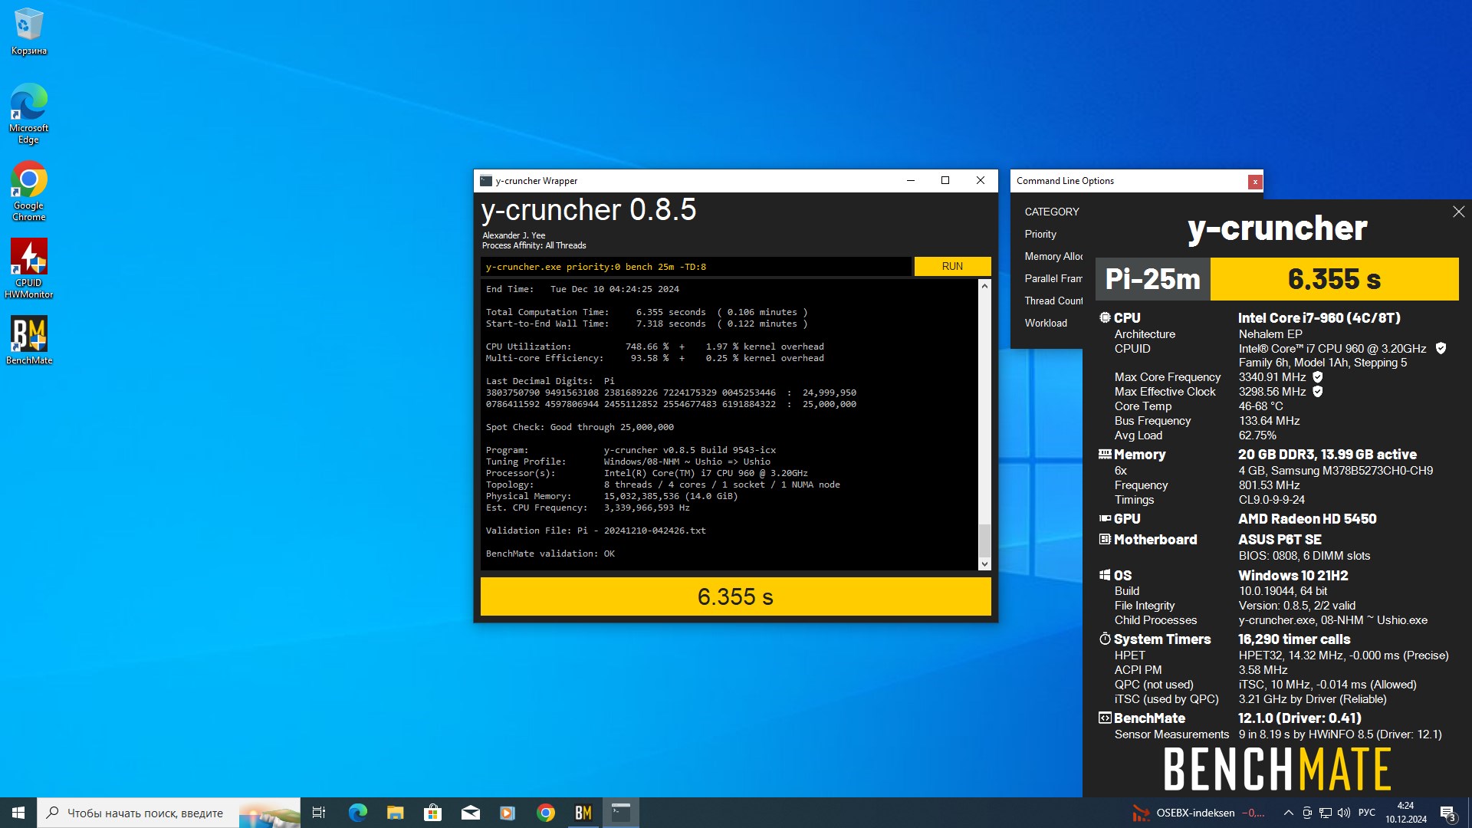
Task: Click the OS Windows logo icon
Action: 1105,575
